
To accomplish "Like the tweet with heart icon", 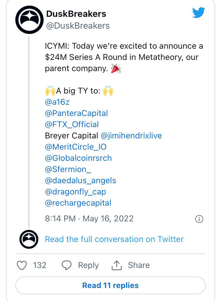I will click(22, 265).
